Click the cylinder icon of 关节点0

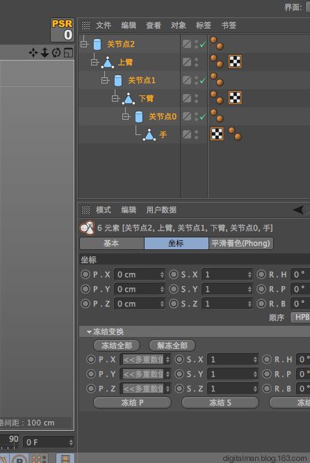pyautogui.click(x=139, y=117)
